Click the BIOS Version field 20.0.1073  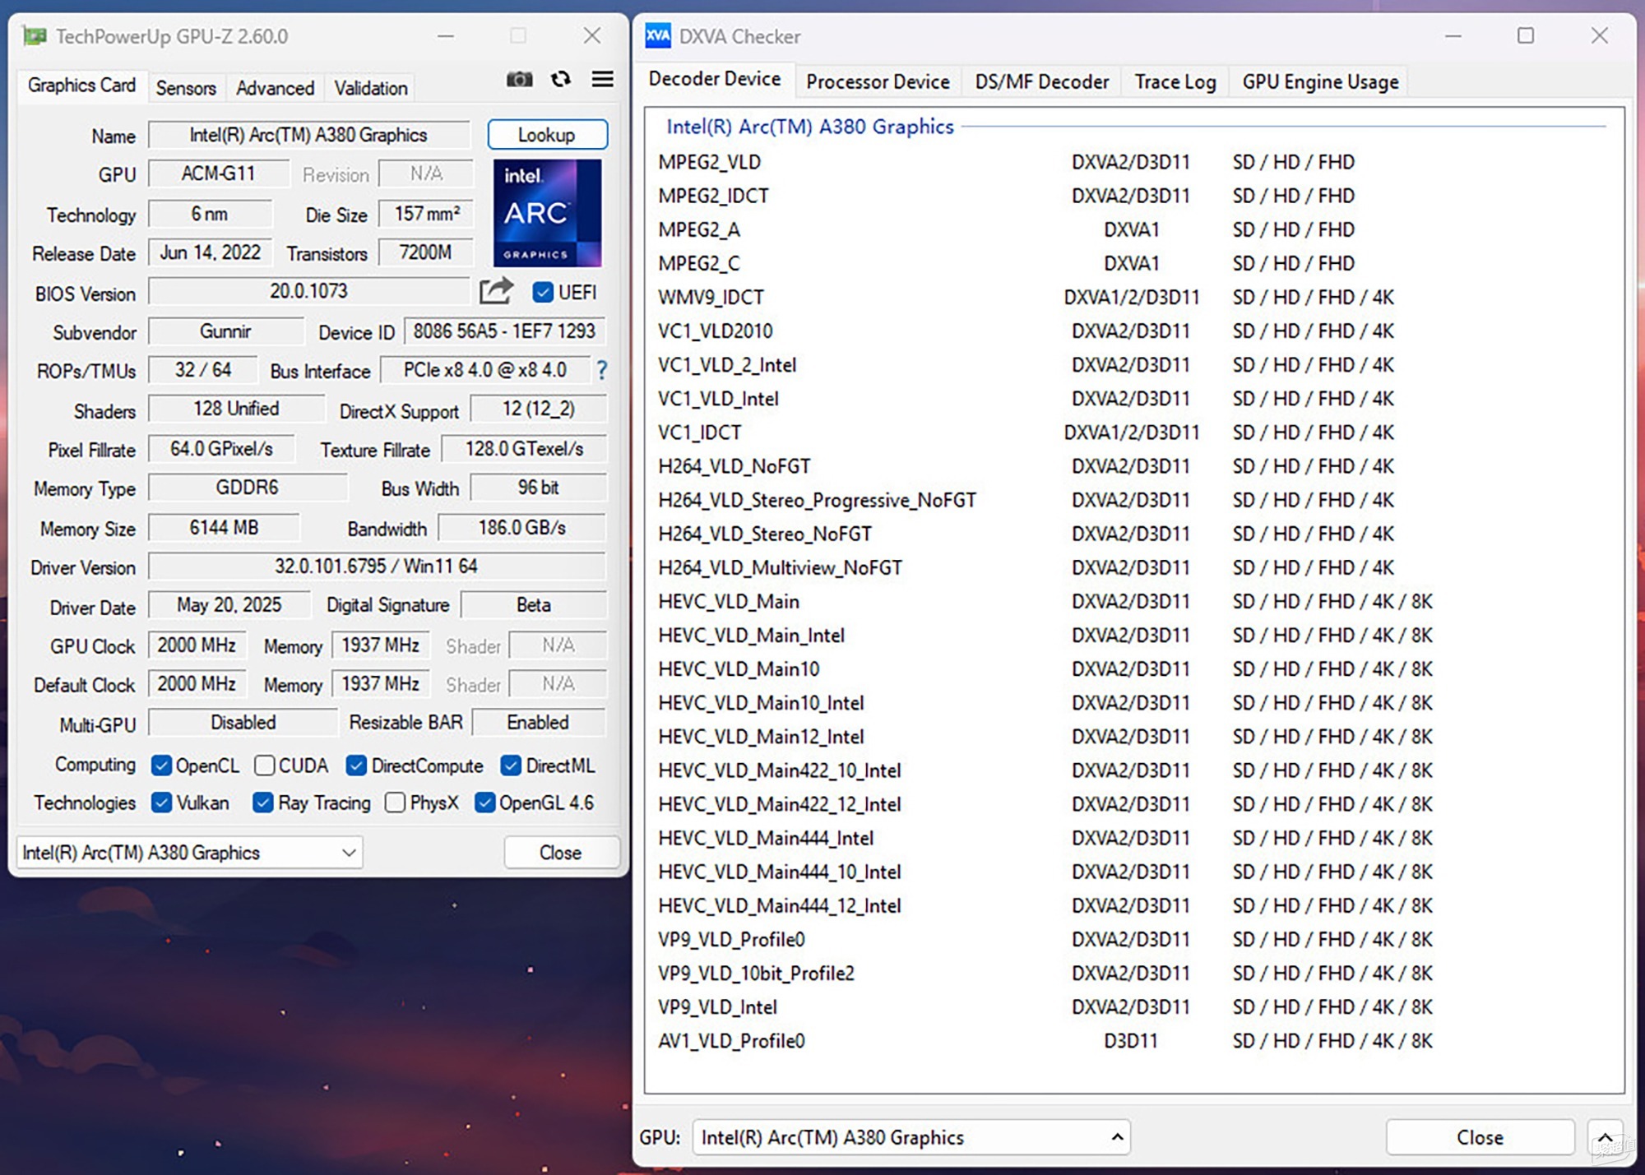(308, 291)
